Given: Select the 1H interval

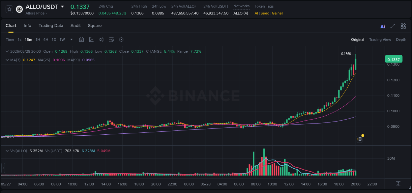Looking at the screenshot, I should pos(38,40).
